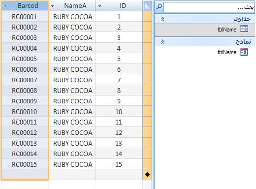Click cell RC00015
The width and height of the screenshot is (256, 189).
(x=25, y=164)
